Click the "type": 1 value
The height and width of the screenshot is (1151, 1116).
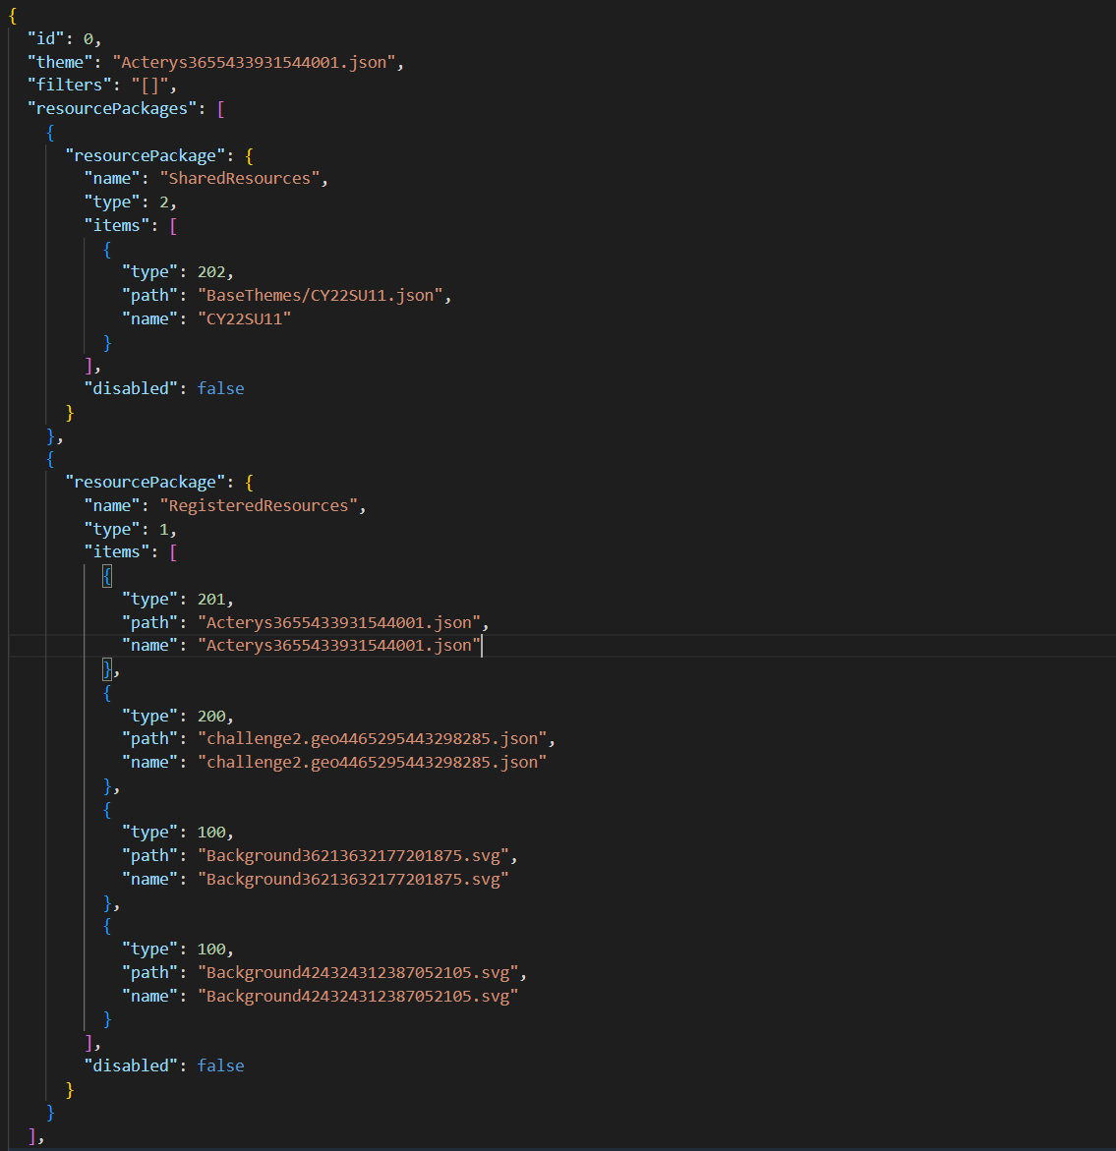click(164, 529)
